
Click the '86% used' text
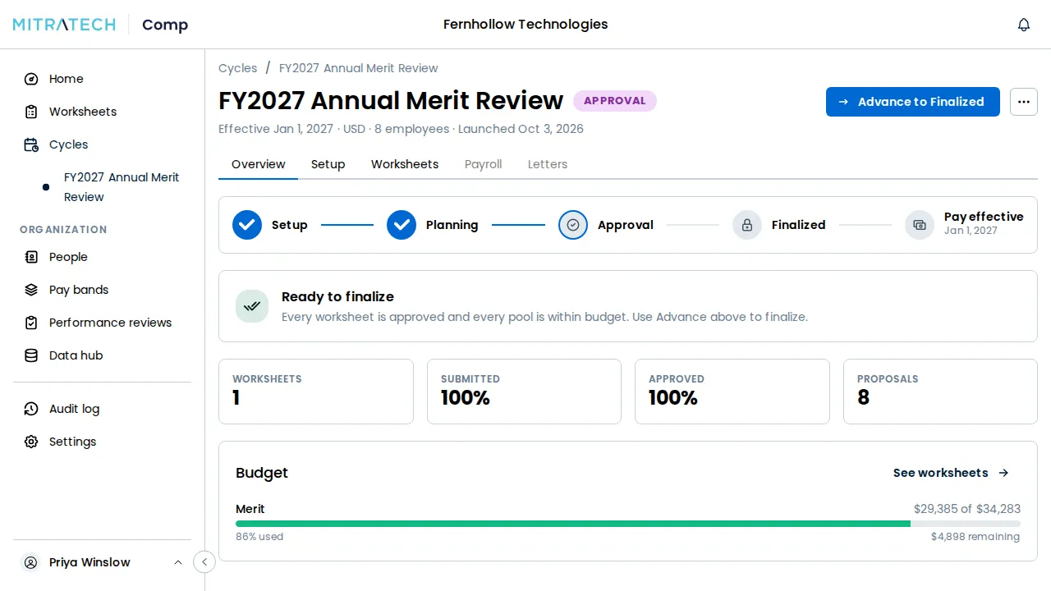(x=259, y=537)
